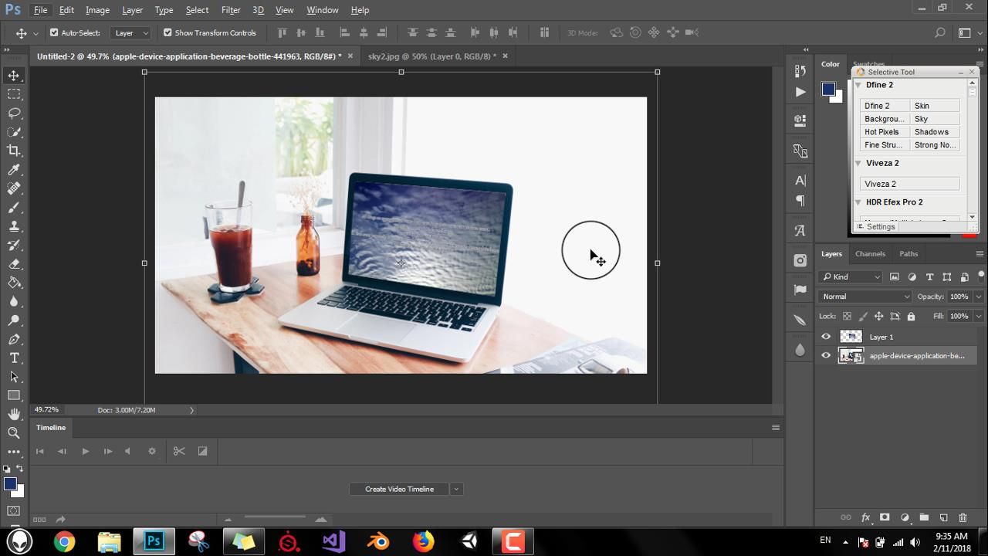Screen dimensions: 988x556
Task: Uncheck Show Transform Controls
Action: pyautogui.click(x=167, y=32)
